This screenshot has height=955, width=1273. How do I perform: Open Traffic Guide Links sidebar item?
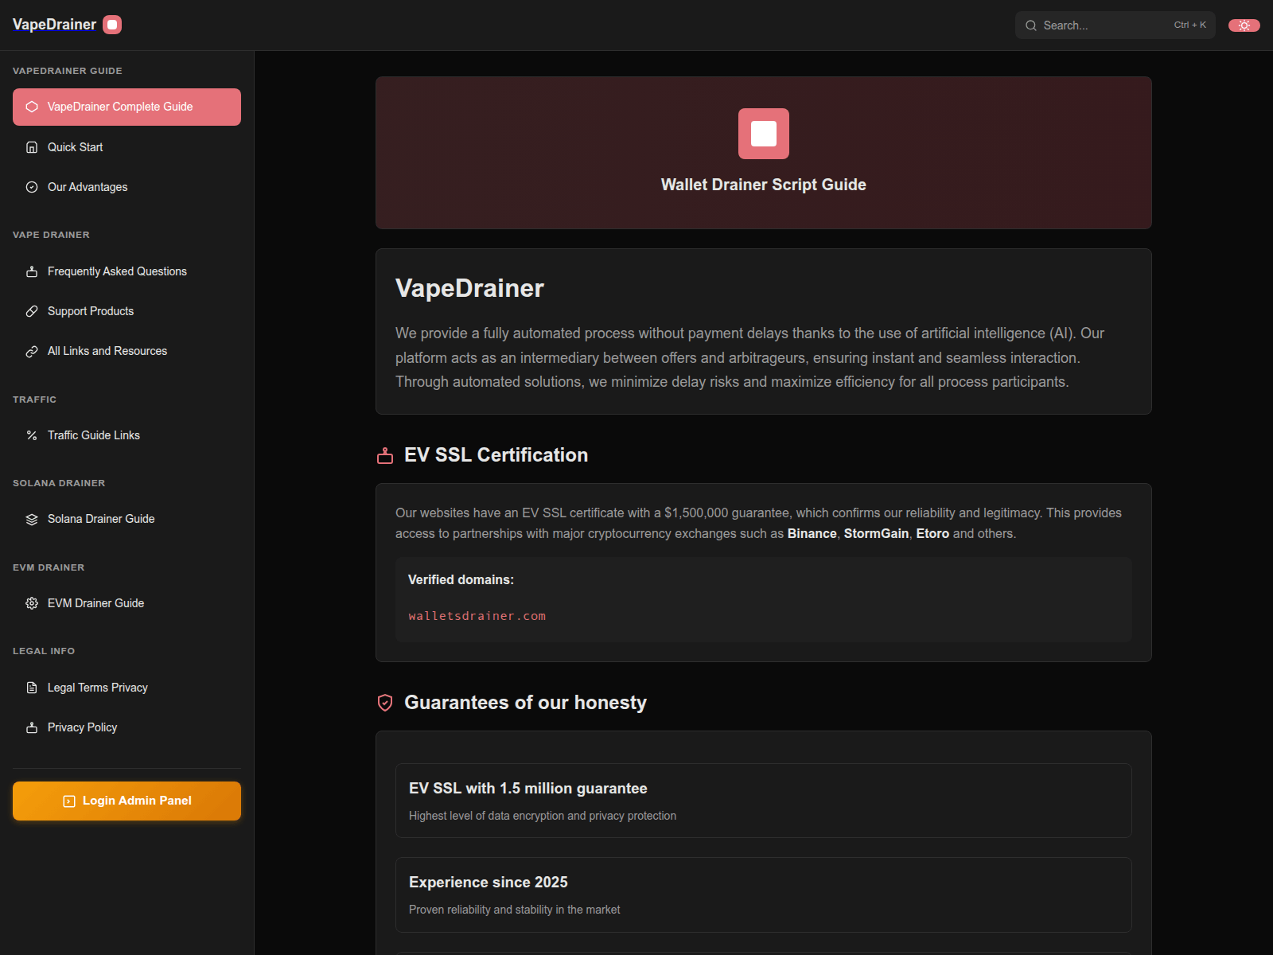coord(127,435)
